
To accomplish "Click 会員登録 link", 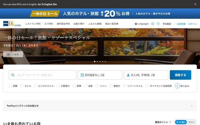I will click(181, 24).
